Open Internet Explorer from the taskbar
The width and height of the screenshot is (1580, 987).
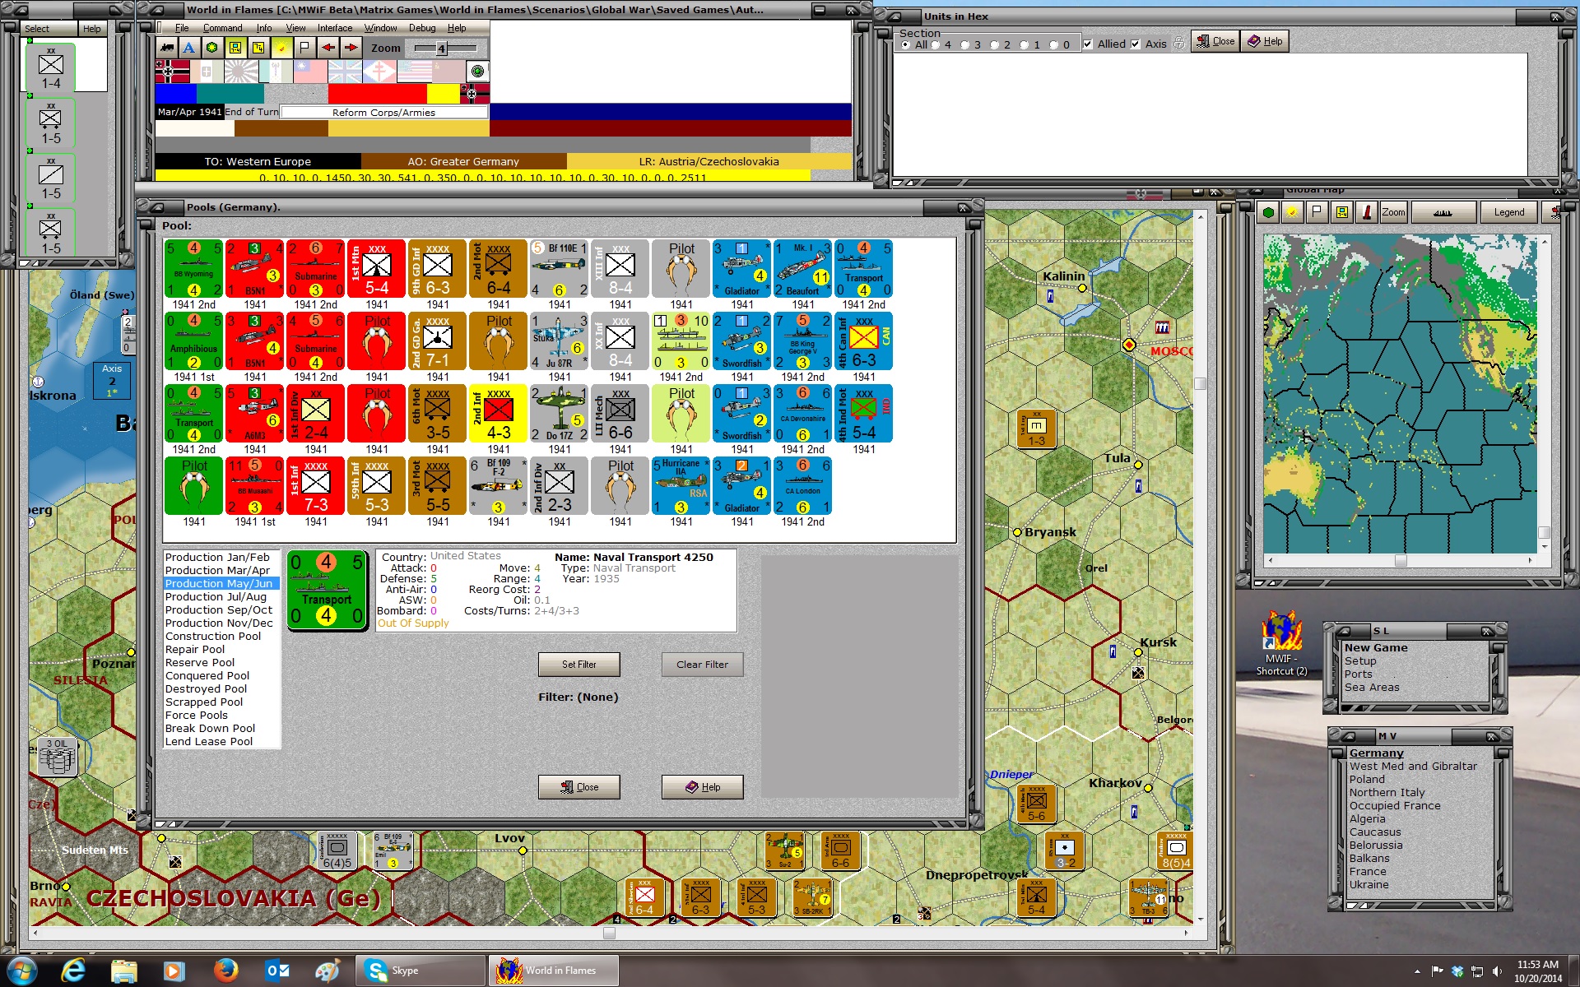[x=73, y=971]
